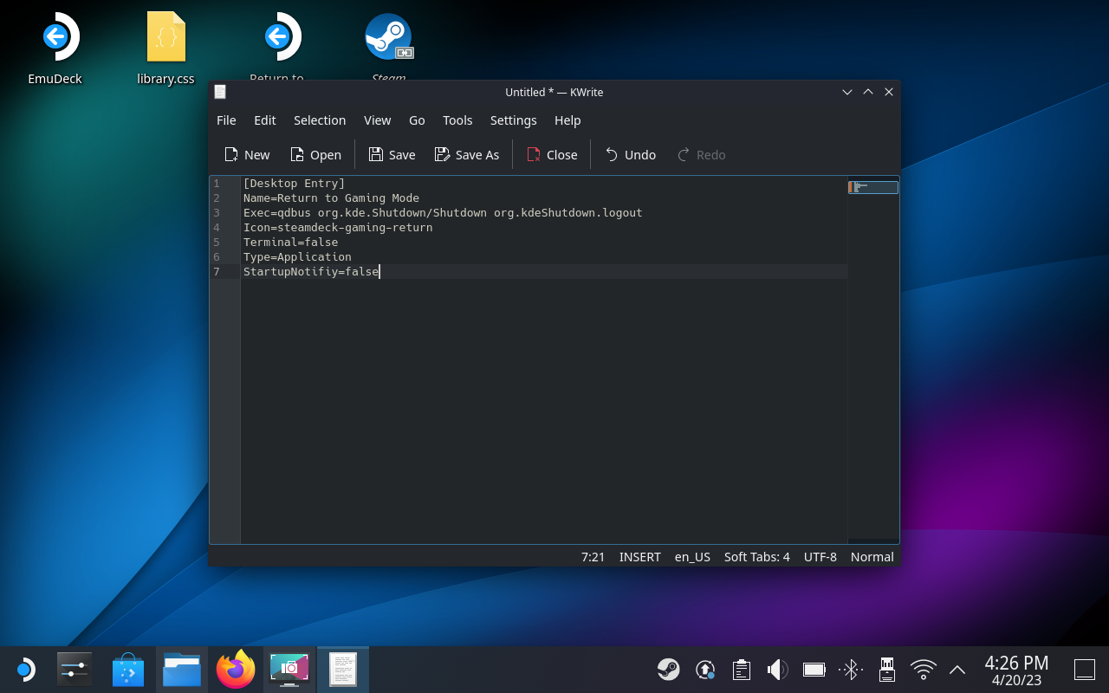
Task: Open Save As from the toolbar
Action: [x=467, y=154]
